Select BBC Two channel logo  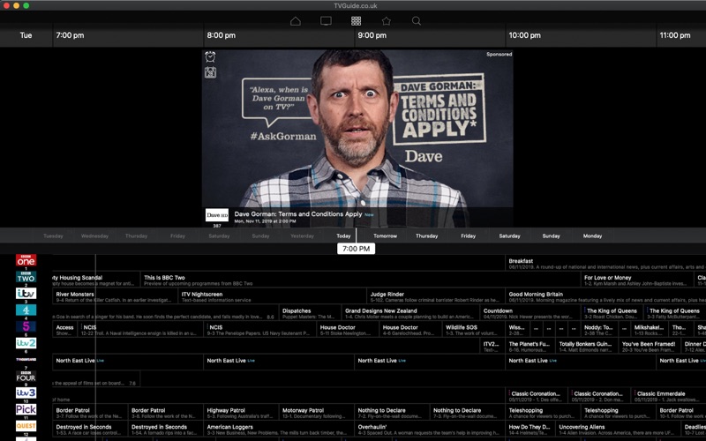[26, 277]
